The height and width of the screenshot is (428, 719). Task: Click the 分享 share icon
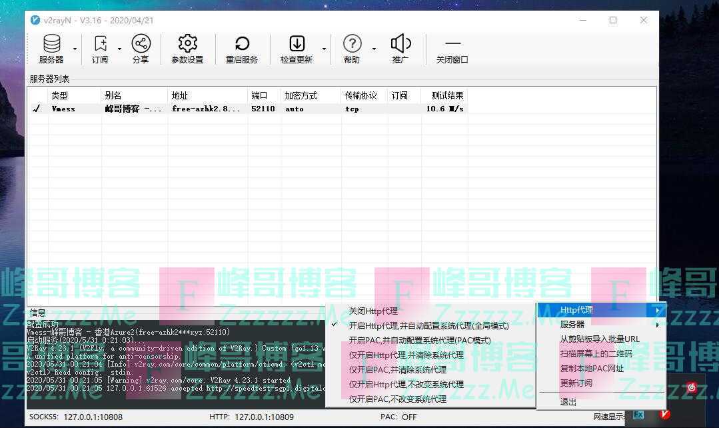tap(141, 45)
